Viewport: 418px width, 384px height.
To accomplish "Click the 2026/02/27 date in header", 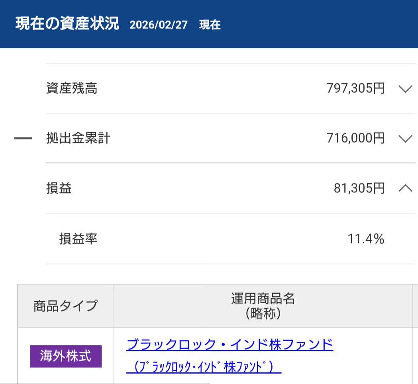I will (x=159, y=25).
